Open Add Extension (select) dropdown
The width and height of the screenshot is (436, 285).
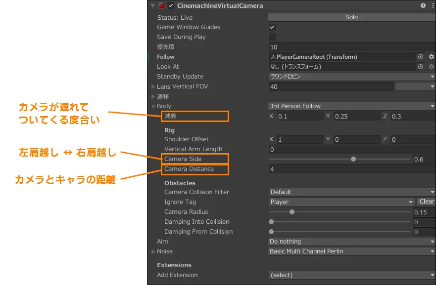click(352, 275)
